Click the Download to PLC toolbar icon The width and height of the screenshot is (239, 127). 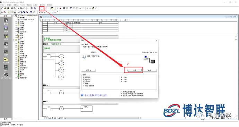click(x=42, y=8)
